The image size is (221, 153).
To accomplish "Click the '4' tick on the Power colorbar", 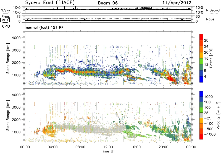I will 205,76.
